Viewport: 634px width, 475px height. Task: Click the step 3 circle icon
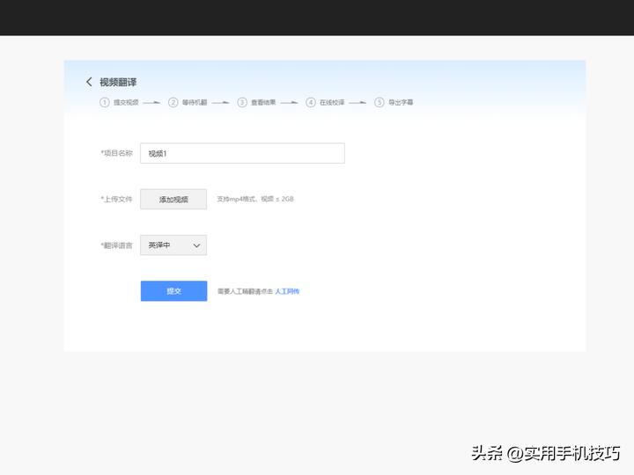click(x=242, y=102)
